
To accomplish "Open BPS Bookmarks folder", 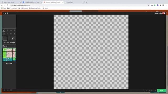I will click(12, 8).
